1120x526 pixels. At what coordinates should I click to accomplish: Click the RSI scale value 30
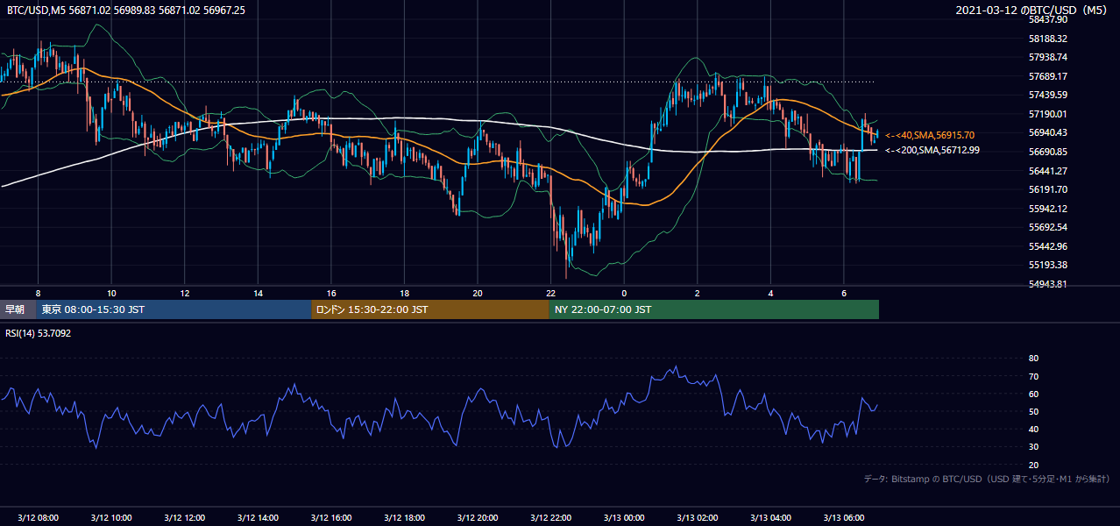click(x=1033, y=447)
